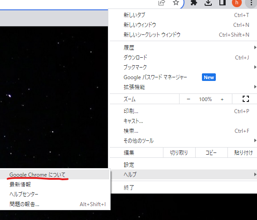Choose 印刷... from the menu
This screenshot has width=257, height=220.
(x=183, y=111)
